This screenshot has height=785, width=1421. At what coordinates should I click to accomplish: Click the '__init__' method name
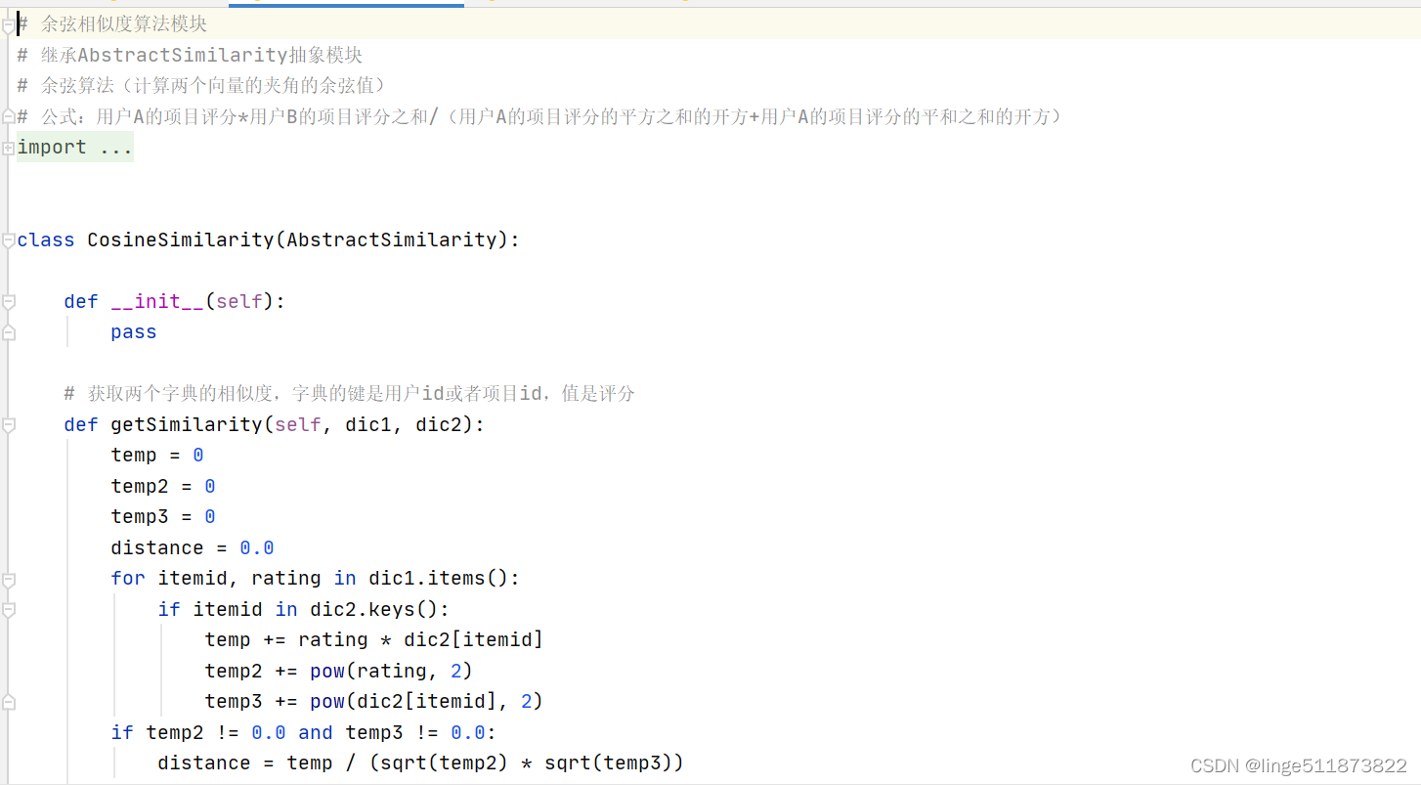point(157,301)
